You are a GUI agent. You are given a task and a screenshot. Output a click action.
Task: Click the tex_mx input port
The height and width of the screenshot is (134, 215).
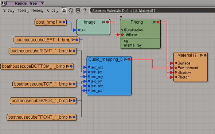89,67
